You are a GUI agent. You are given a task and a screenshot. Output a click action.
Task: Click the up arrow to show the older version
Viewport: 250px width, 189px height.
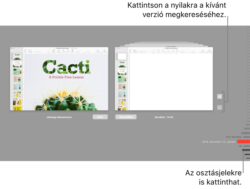click(x=220, y=97)
